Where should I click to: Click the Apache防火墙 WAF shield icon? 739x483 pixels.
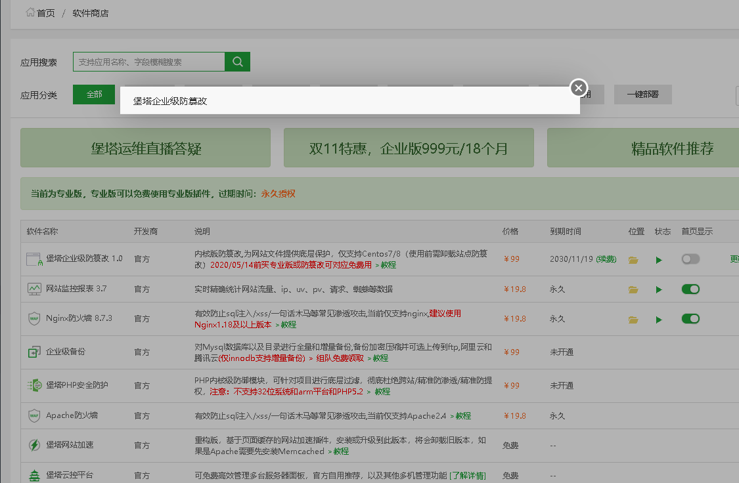pyautogui.click(x=34, y=415)
